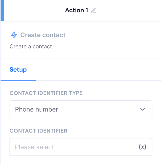Click empty area right of Create contact

[113, 35]
